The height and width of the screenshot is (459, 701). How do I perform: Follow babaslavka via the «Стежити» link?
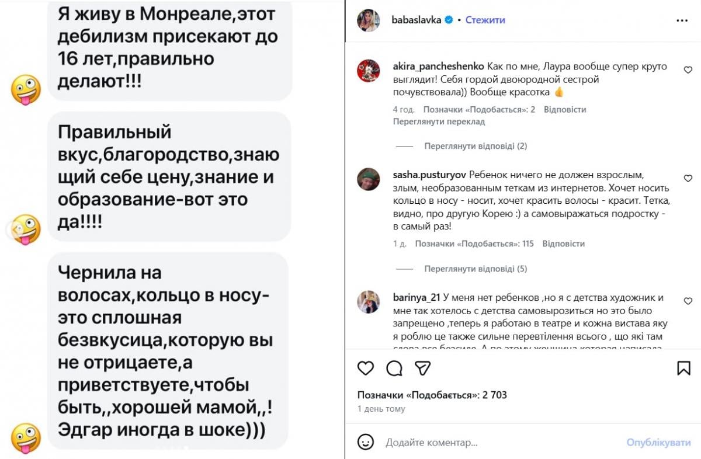pyautogui.click(x=484, y=19)
